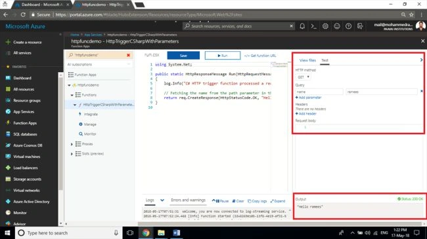
Task: Open the help question mark icon
Action: pyautogui.click(x=348, y=26)
